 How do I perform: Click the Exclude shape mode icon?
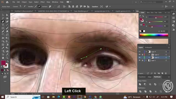pos(155,84)
